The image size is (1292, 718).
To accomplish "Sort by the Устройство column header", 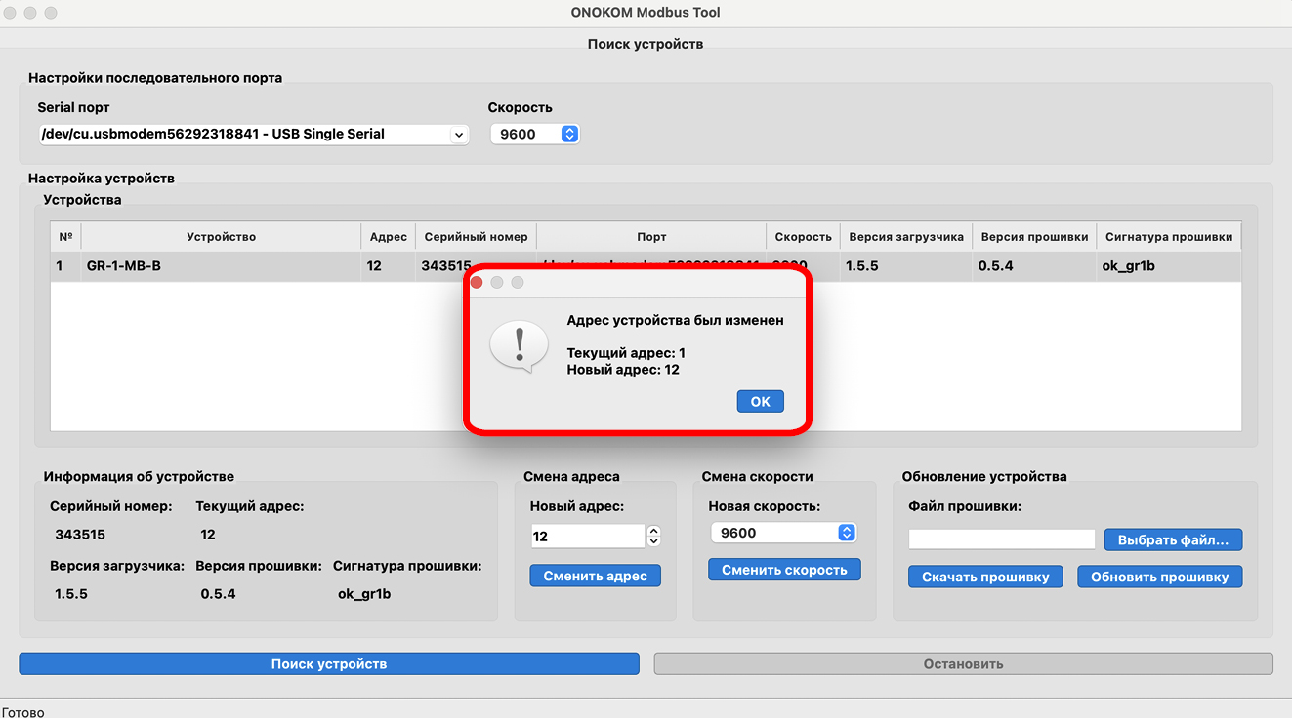I will tap(222, 237).
